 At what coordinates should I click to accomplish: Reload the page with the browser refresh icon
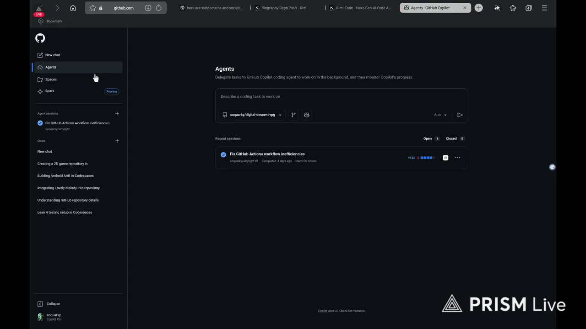pyautogui.click(x=158, y=8)
